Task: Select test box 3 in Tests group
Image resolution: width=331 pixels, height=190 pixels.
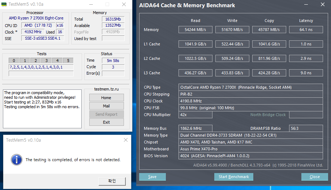Action: click(x=47, y=61)
